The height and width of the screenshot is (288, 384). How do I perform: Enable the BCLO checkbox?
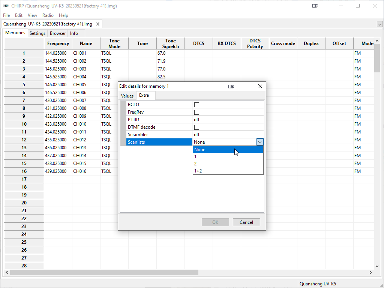[x=196, y=105]
